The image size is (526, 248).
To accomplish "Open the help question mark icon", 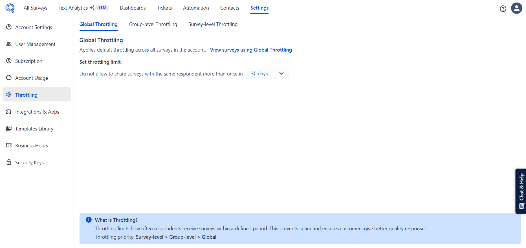I will 503,8.
